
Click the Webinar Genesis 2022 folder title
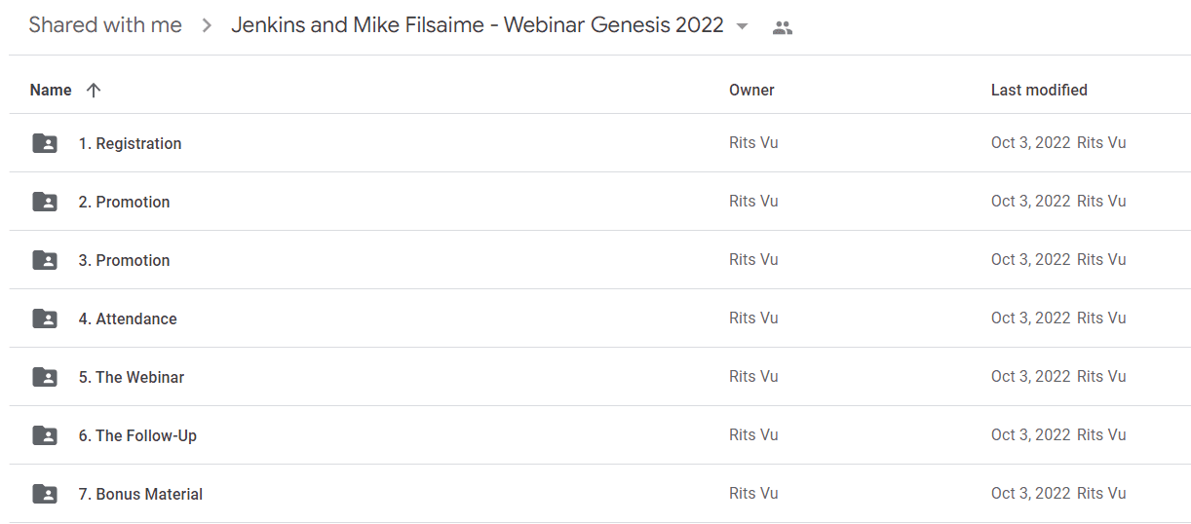click(478, 25)
